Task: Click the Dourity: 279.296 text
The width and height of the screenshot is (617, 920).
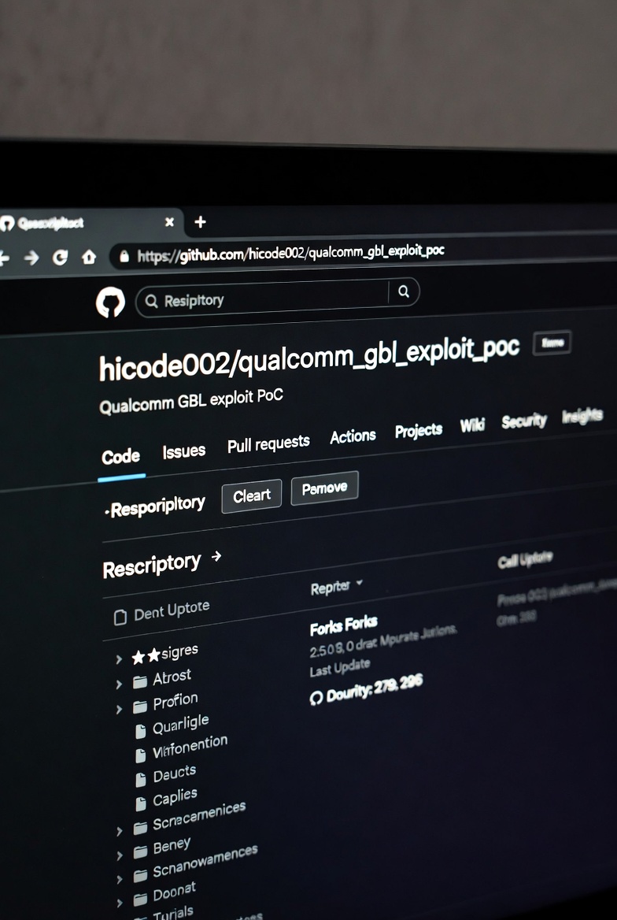Action: tap(374, 689)
